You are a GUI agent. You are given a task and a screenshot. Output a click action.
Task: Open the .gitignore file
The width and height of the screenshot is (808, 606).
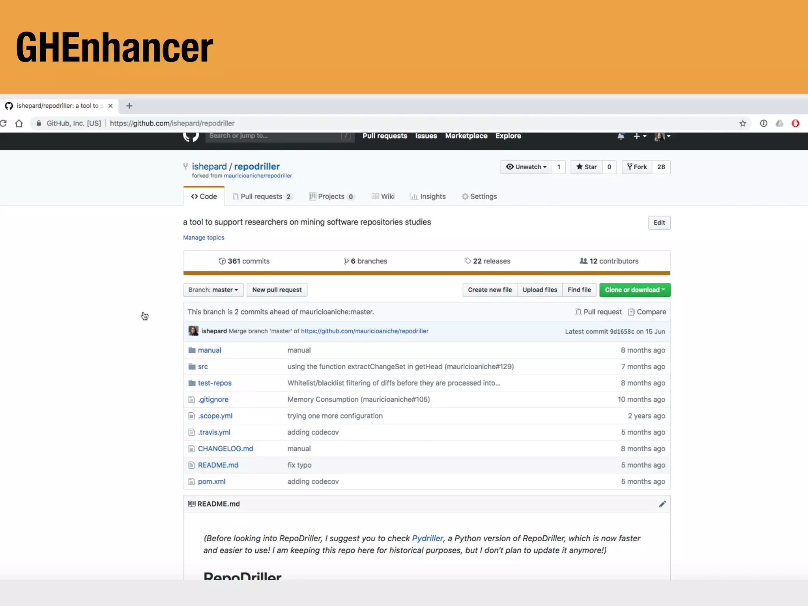coord(213,400)
